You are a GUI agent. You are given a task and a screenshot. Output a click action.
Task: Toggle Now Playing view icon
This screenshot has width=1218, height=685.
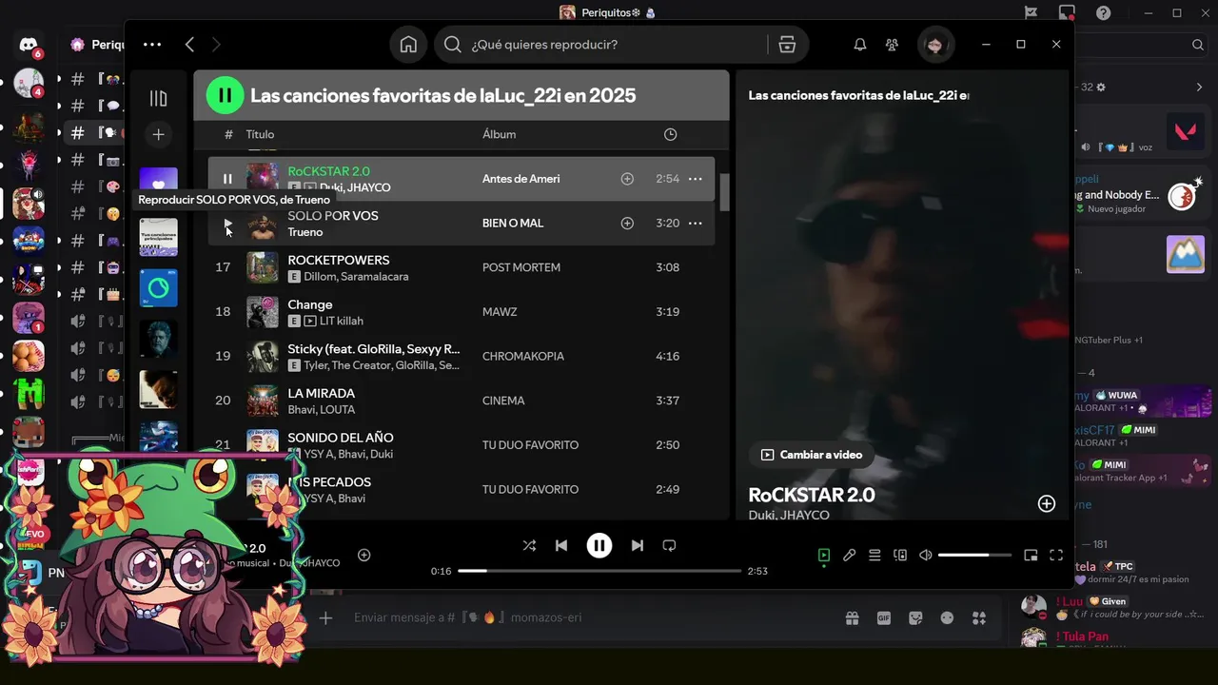click(x=824, y=556)
